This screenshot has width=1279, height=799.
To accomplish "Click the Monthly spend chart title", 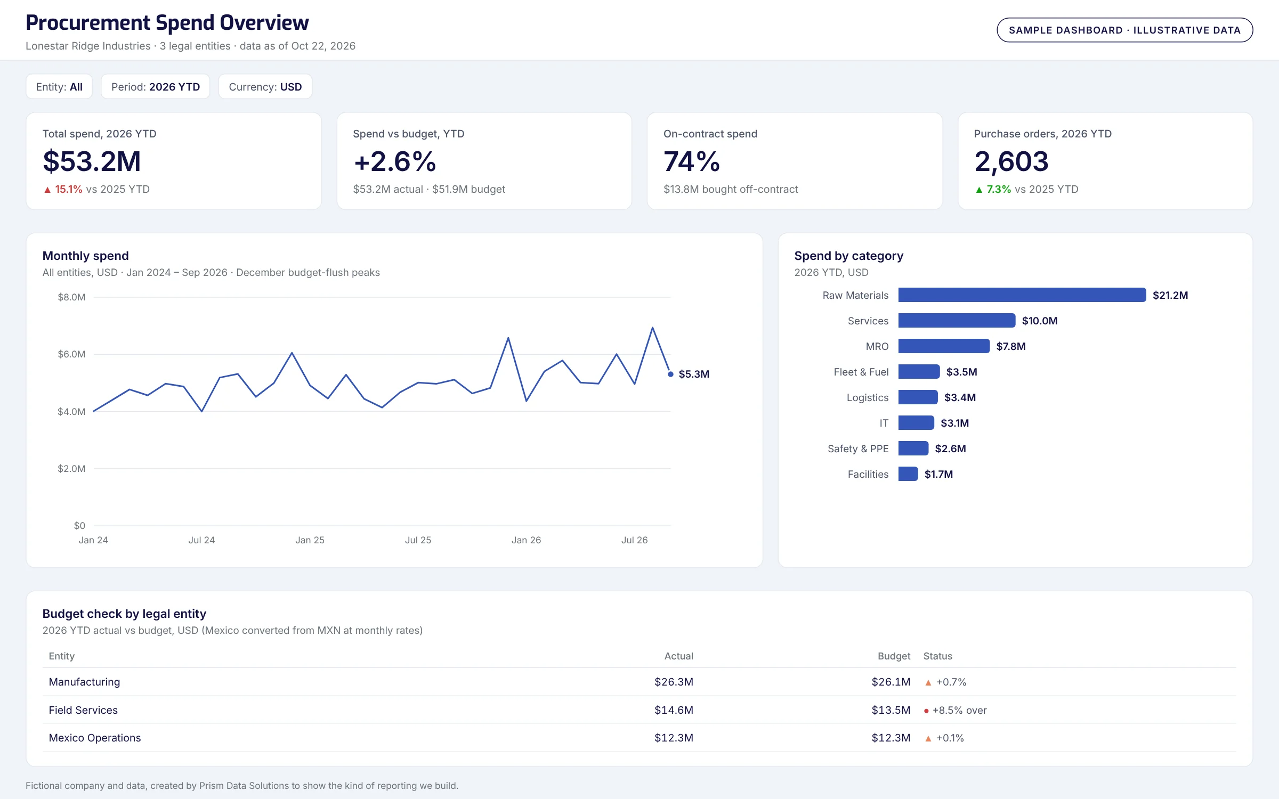I will click(86, 256).
